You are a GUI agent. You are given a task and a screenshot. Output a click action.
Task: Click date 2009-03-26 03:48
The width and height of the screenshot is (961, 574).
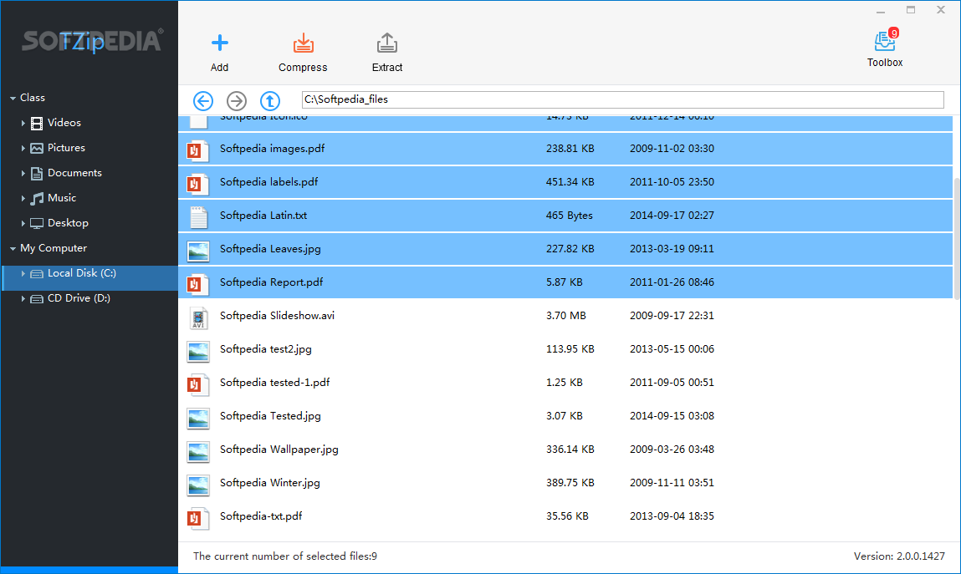click(672, 450)
